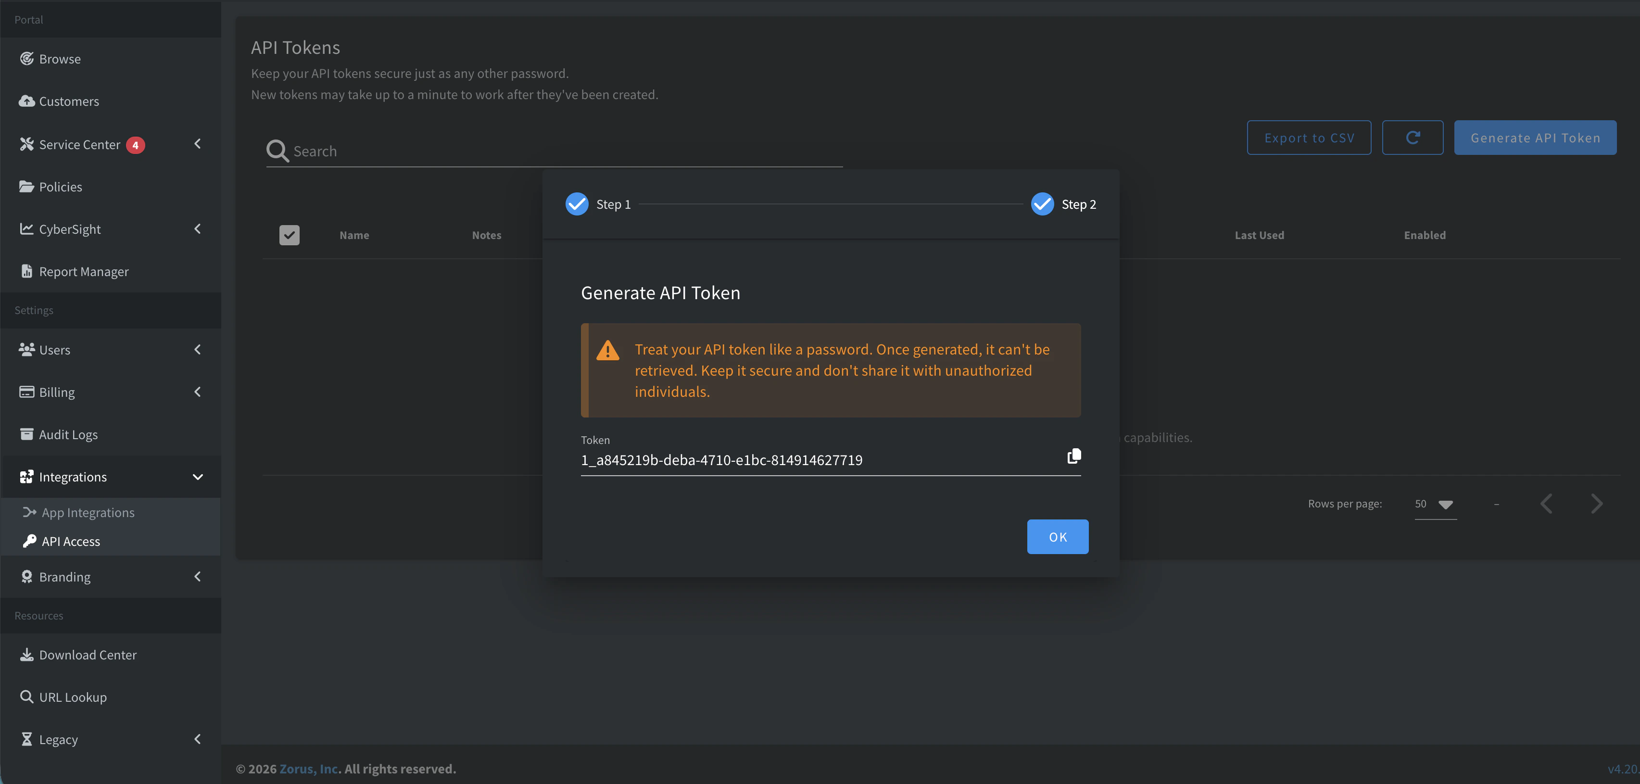Image resolution: width=1640 pixels, height=784 pixels.
Task: Collapse the Integrations section chevron
Action: [197, 476]
